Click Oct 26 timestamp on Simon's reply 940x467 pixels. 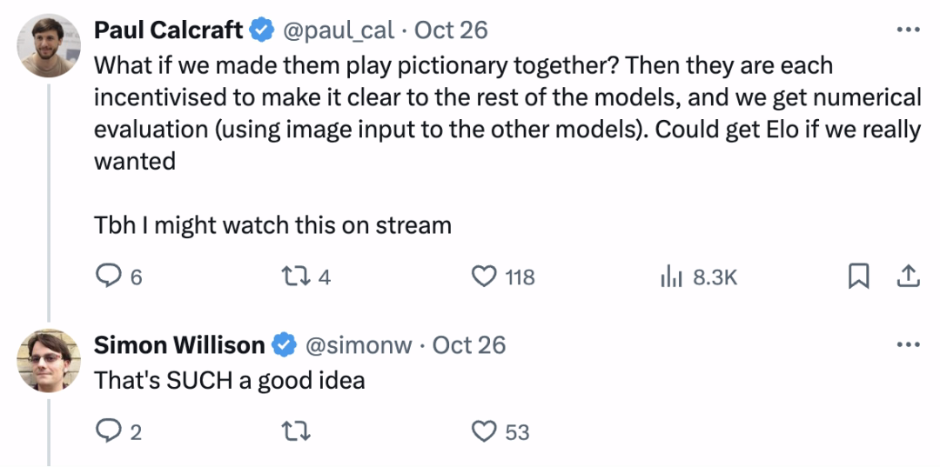(469, 345)
